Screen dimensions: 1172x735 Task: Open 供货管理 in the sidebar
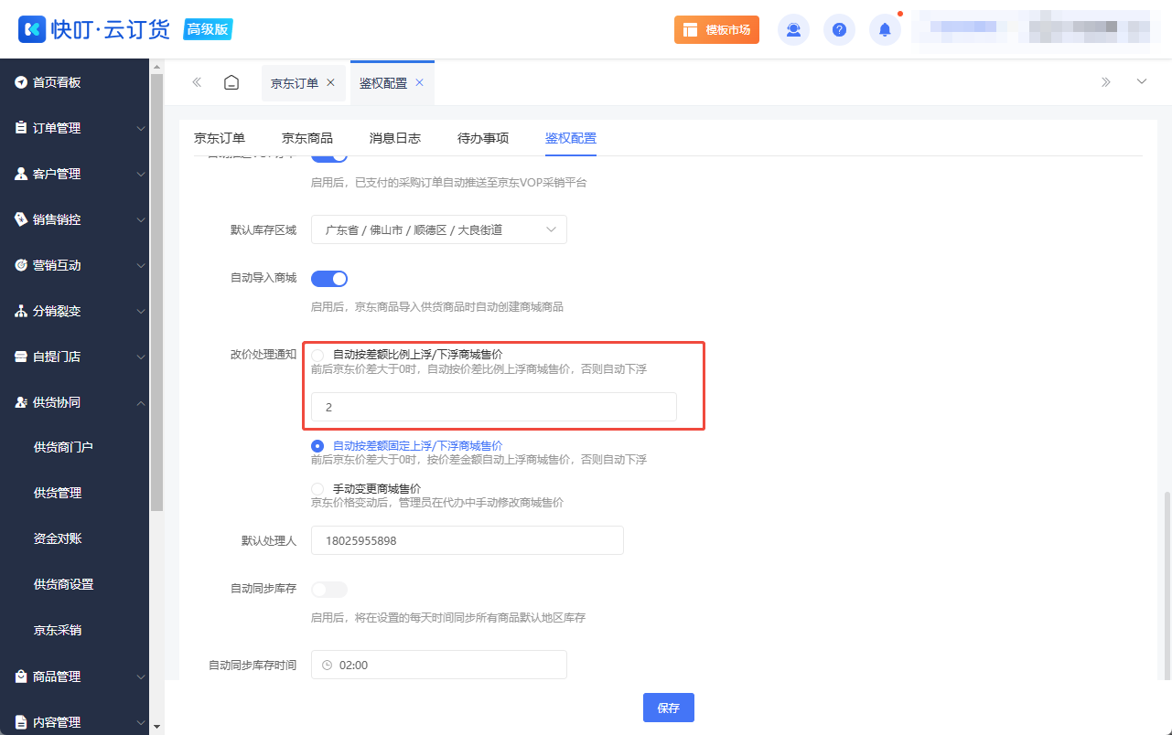[x=58, y=493]
